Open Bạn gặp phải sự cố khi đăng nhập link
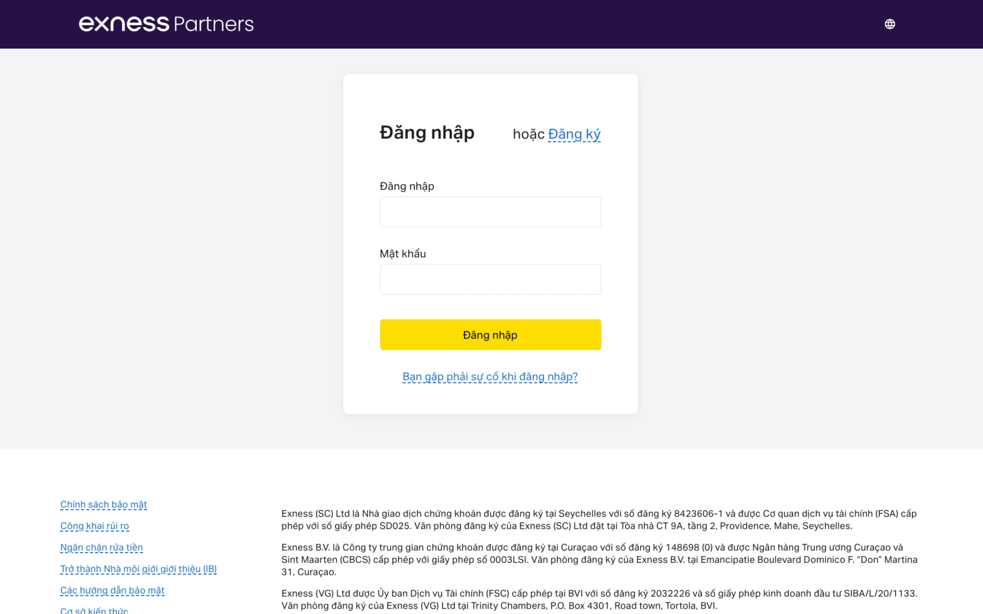This screenshot has height=614, width=983. pyautogui.click(x=490, y=377)
